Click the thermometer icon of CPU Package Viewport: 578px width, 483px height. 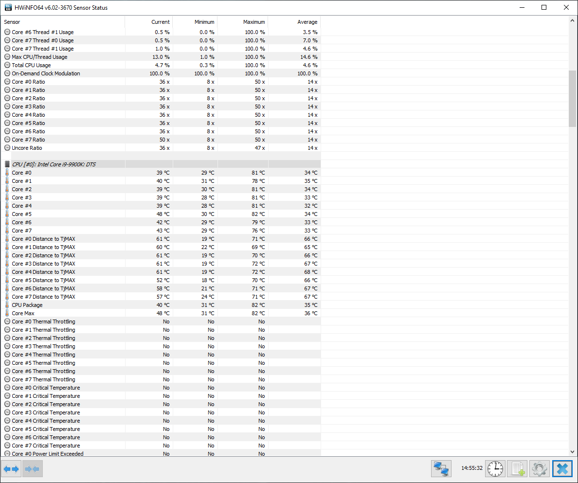(7, 304)
